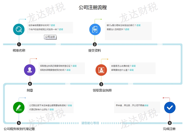Click the orange portrait icon for 领取营业执照
185x133 pixels.
tap(101, 70)
